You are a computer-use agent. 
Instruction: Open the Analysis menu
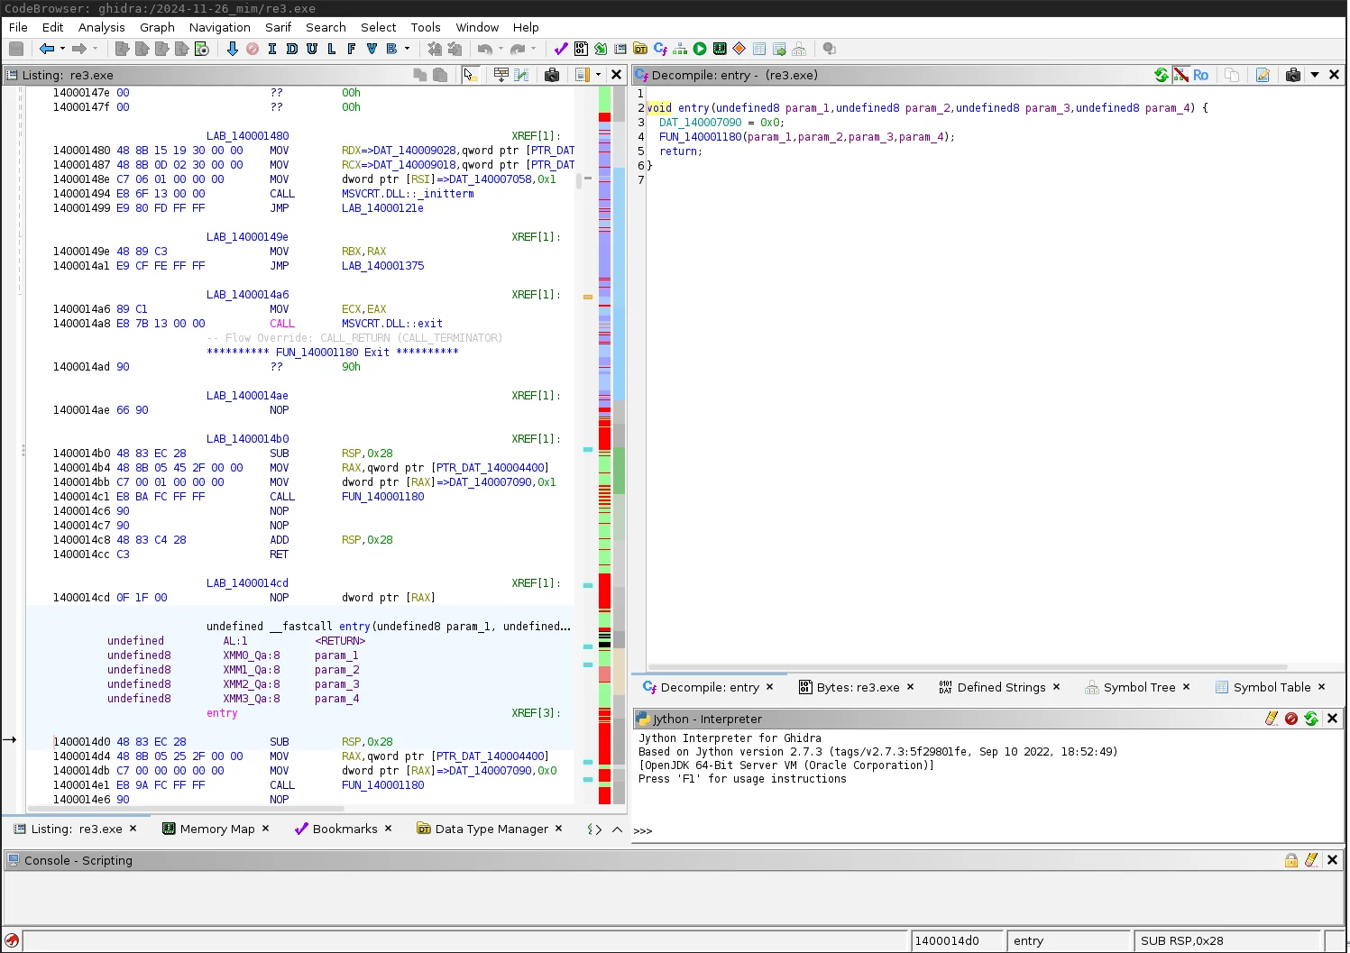tap(101, 27)
